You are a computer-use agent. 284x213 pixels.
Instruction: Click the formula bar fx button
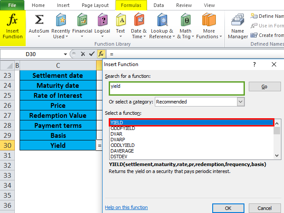(x=100, y=54)
